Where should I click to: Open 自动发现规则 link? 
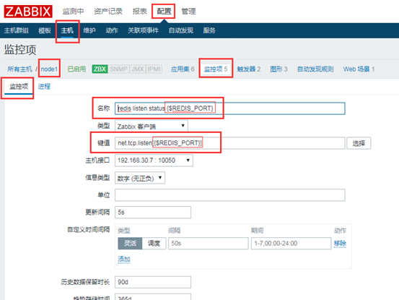tap(315, 69)
